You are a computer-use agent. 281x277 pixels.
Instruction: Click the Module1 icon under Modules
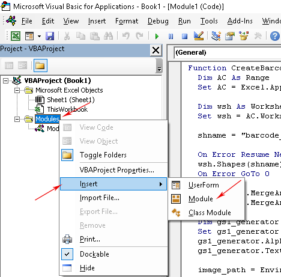click(x=40, y=129)
